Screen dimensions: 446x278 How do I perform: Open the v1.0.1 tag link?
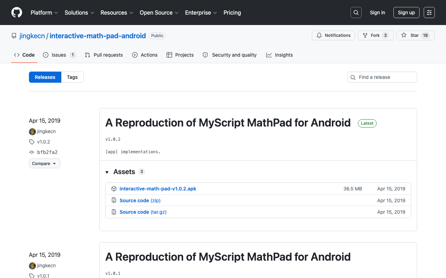pyautogui.click(x=43, y=276)
